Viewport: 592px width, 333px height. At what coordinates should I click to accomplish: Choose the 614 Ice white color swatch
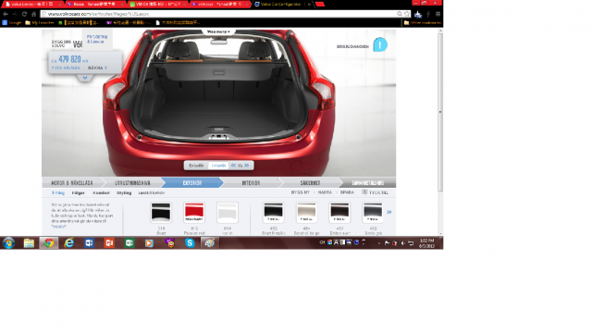point(228,213)
